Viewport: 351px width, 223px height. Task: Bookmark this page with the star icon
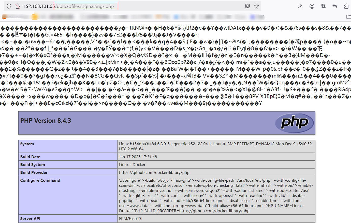click(x=256, y=6)
